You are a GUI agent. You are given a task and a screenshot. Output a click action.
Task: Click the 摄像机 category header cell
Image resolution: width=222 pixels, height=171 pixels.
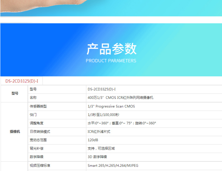(15, 132)
